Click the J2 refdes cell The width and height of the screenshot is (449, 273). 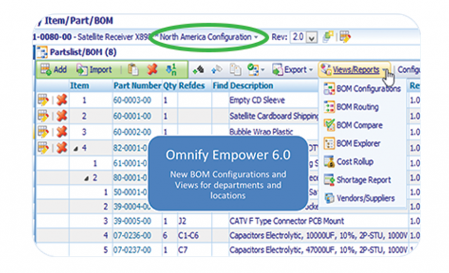point(182,221)
